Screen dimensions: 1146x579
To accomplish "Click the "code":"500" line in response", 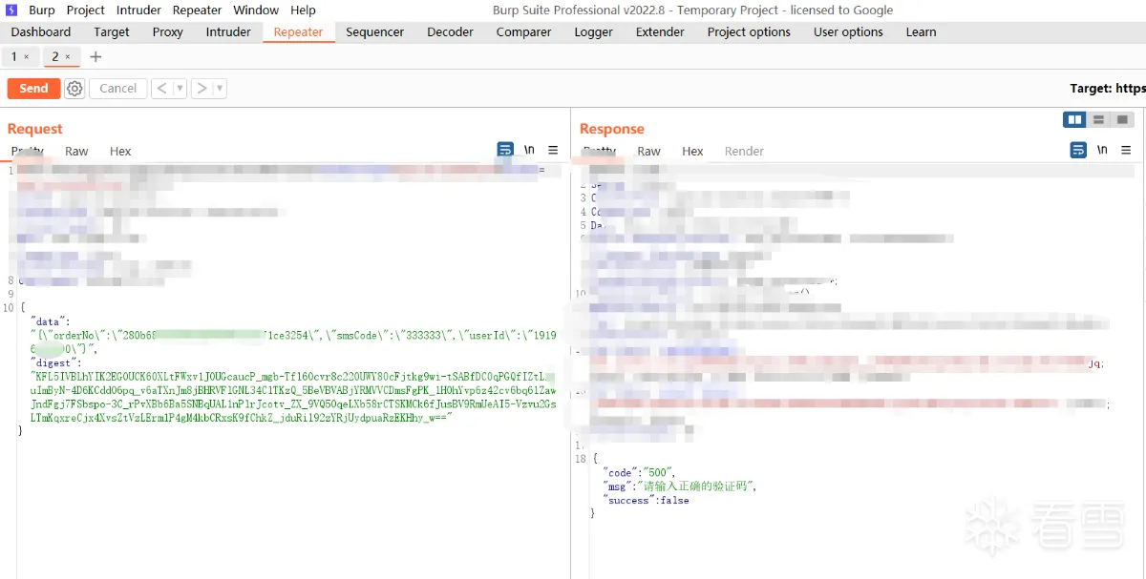I will coord(639,472).
